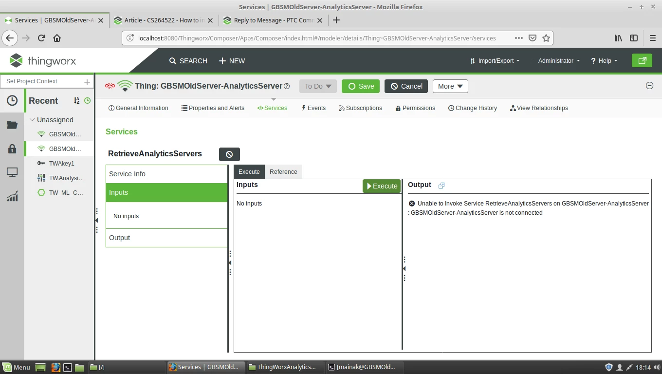The width and height of the screenshot is (662, 374).
Task: Open the Analytics chart icon in sidebar
Action: click(x=12, y=196)
